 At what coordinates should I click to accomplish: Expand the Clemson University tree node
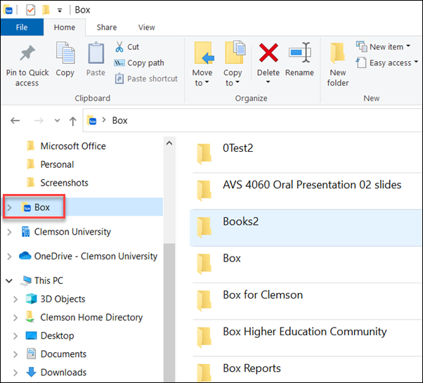pos(9,232)
